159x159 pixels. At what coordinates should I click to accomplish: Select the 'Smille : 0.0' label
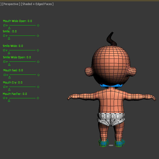click(10, 31)
